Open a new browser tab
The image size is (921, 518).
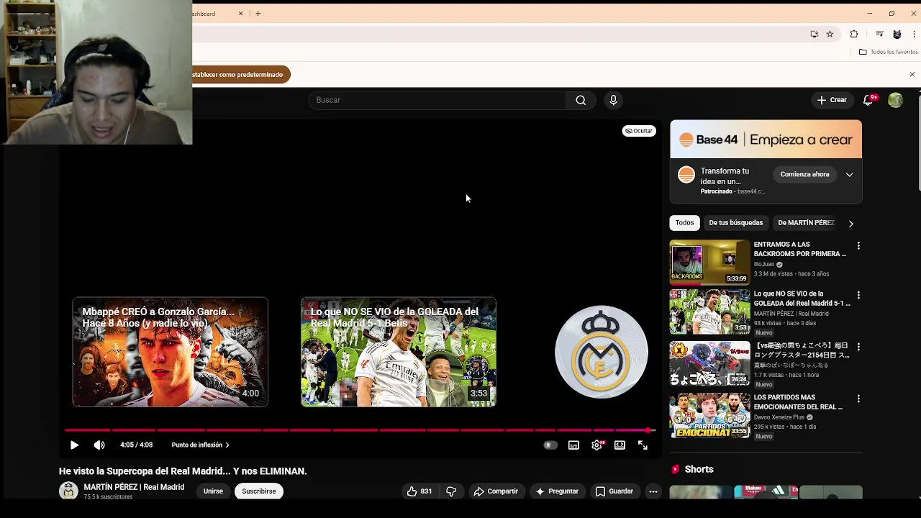tap(258, 14)
